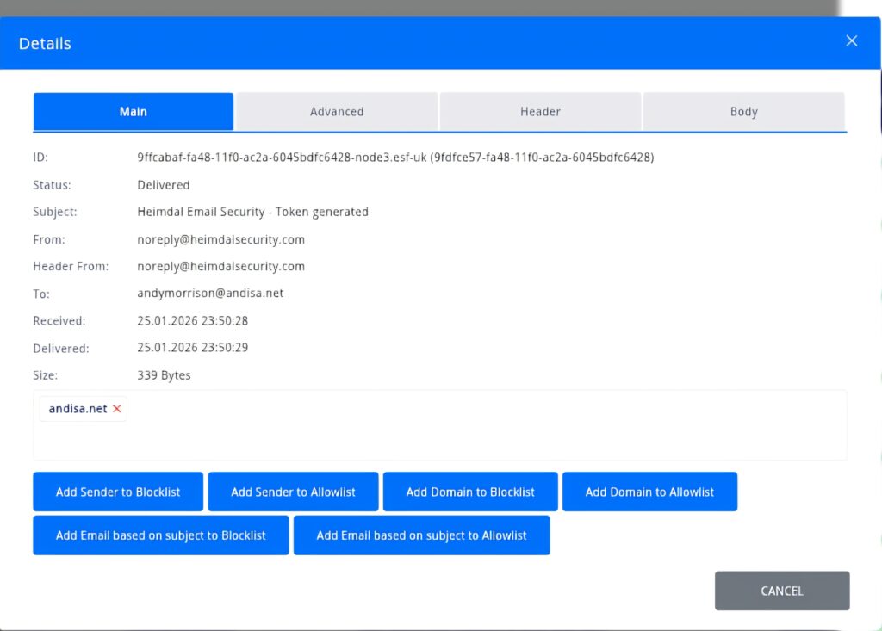882x631 pixels.
Task: Add Domain to Allowlist
Action: pyautogui.click(x=649, y=492)
